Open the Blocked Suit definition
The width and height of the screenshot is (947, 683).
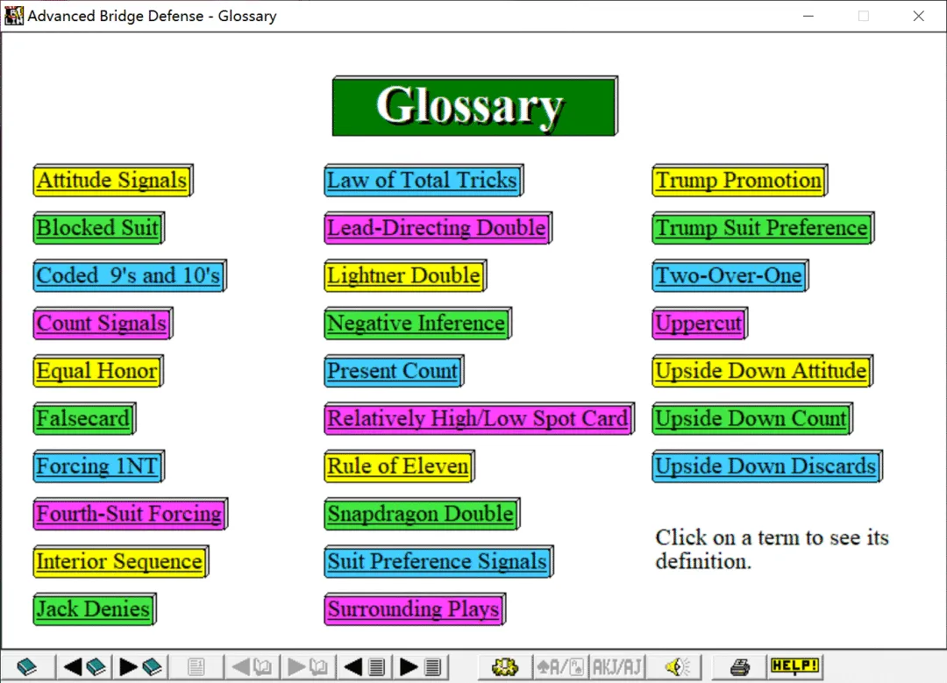98,228
